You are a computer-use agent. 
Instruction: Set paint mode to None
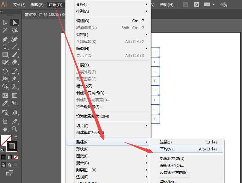16,157
